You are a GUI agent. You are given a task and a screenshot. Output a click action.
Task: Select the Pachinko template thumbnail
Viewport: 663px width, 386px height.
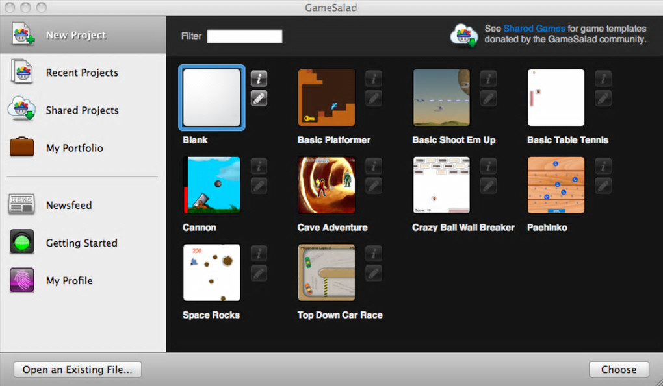point(556,185)
